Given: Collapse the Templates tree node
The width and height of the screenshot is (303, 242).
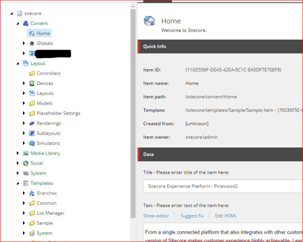Looking at the screenshot, I should [x=18, y=183].
